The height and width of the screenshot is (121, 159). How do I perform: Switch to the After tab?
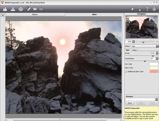coord(94,15)
